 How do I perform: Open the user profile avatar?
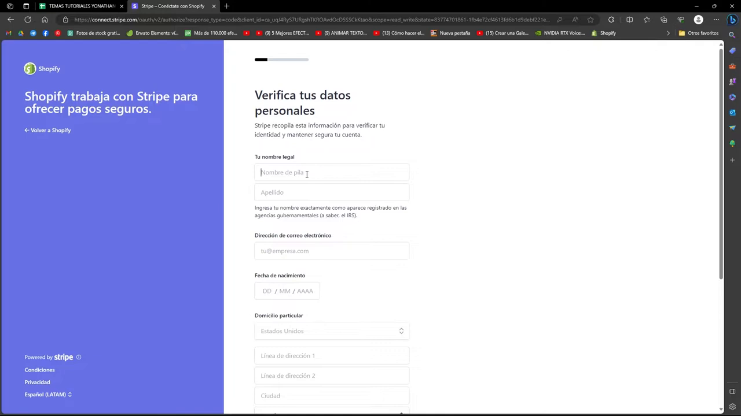click(x=698, y=20)
